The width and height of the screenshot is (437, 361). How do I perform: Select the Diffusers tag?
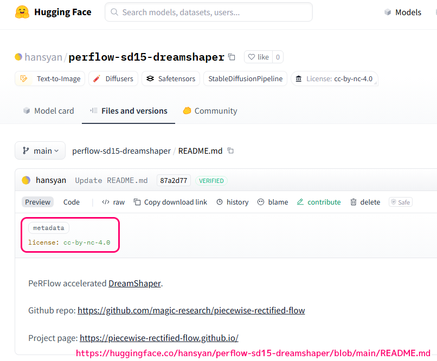click(113, 78)
